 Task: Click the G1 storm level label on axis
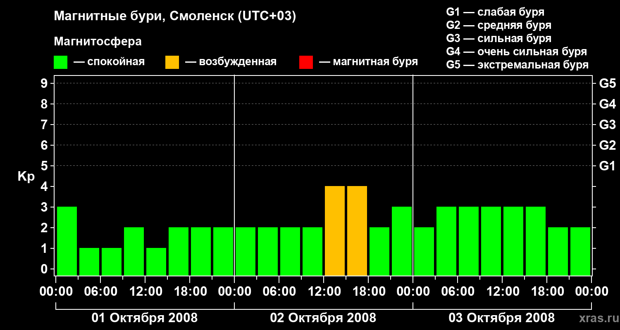click(x=607, y=166)
